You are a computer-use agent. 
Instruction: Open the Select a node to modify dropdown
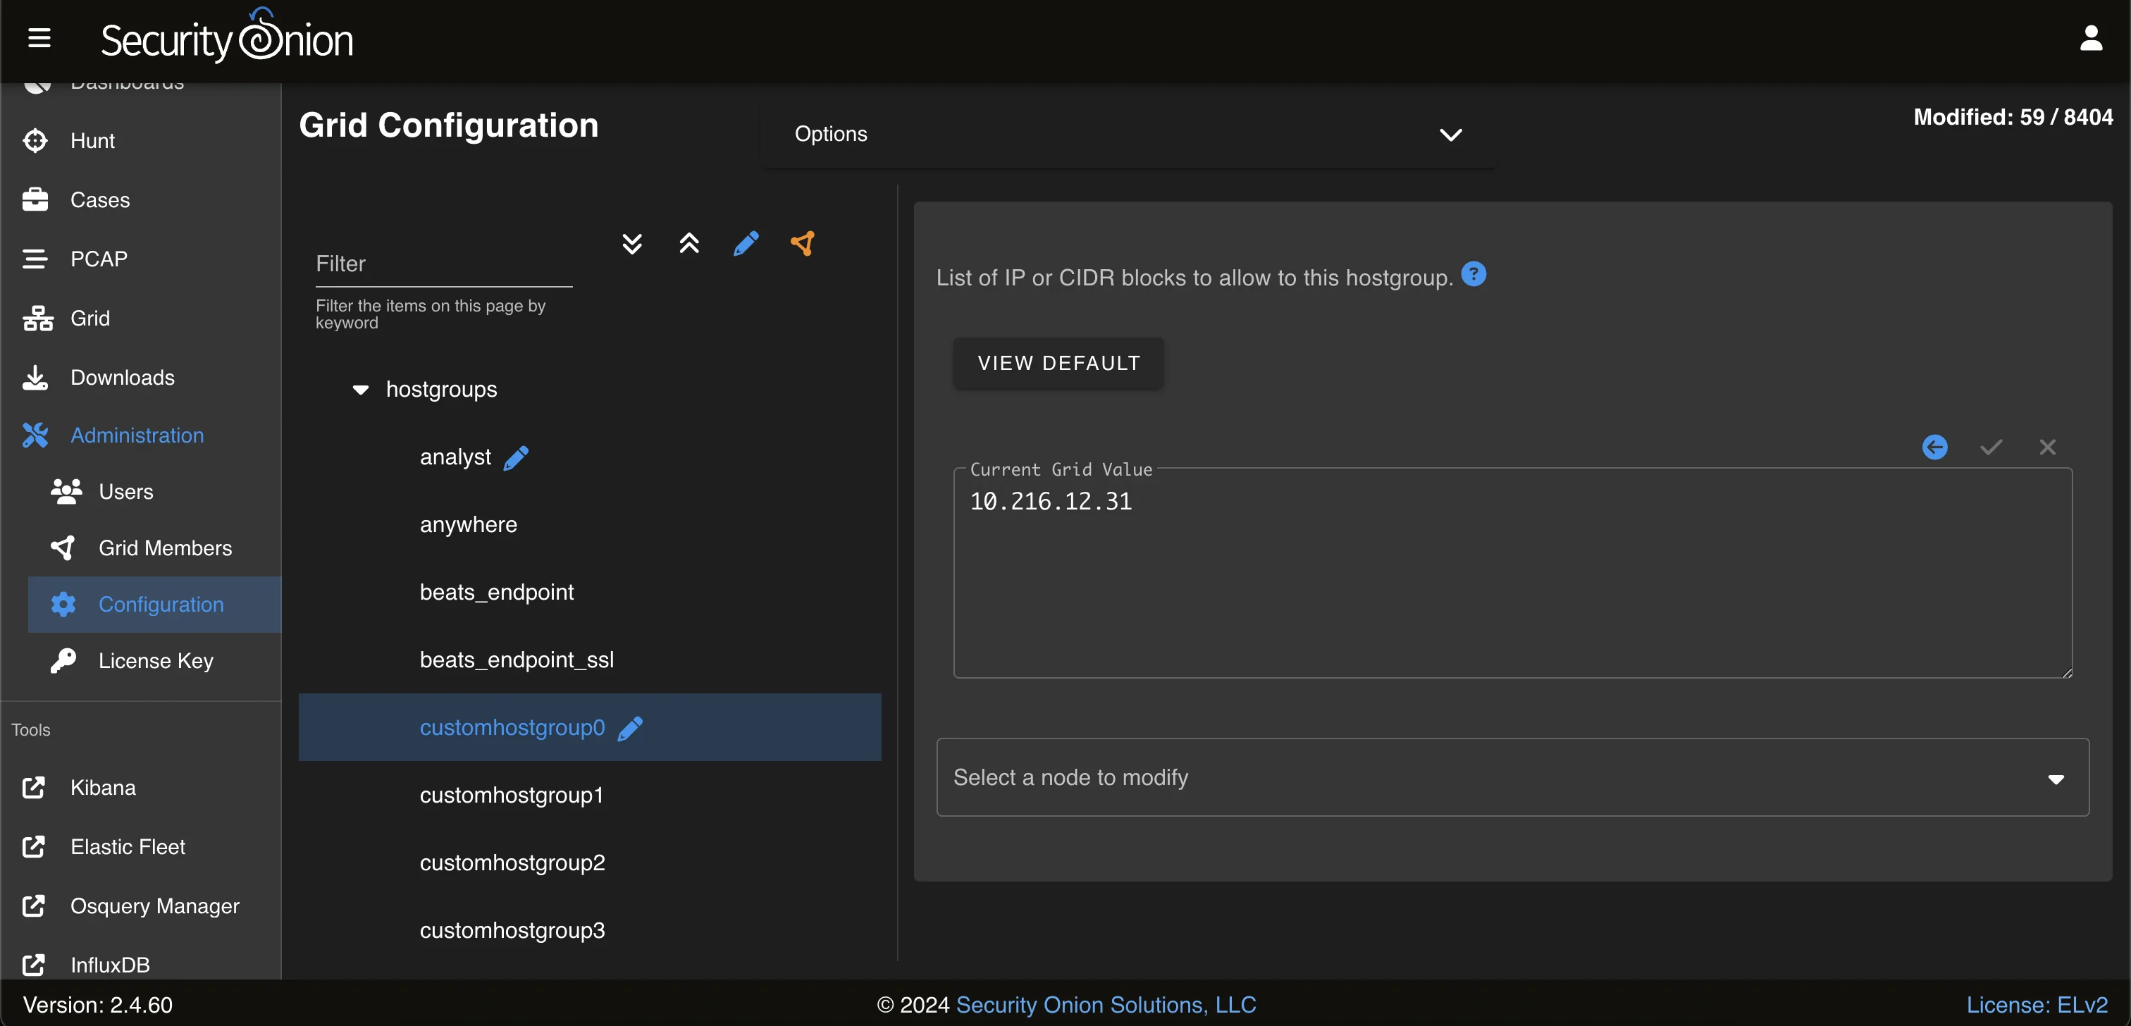1512,778
